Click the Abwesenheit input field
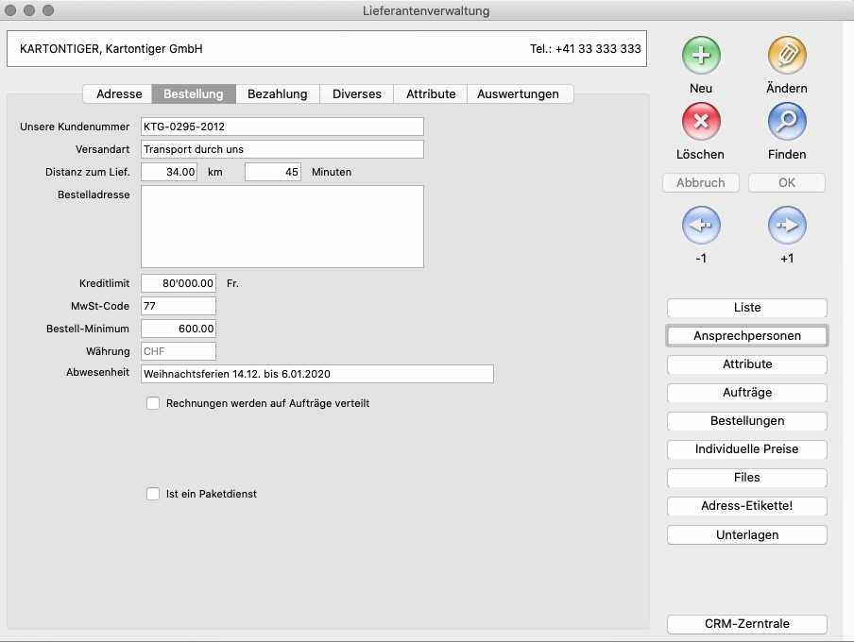The height and width of the screenshot is (642, 854). tap(316, 374)
